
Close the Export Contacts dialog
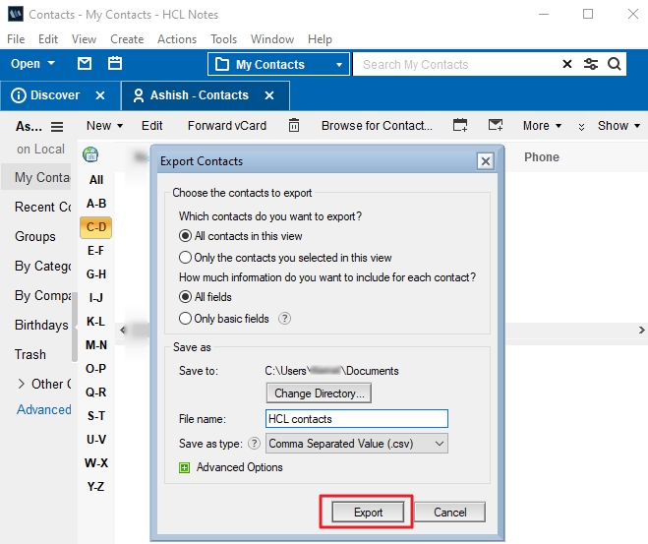tap(486, 161)
